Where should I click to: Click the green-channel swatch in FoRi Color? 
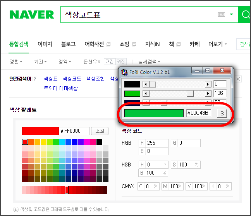point(132,94)
